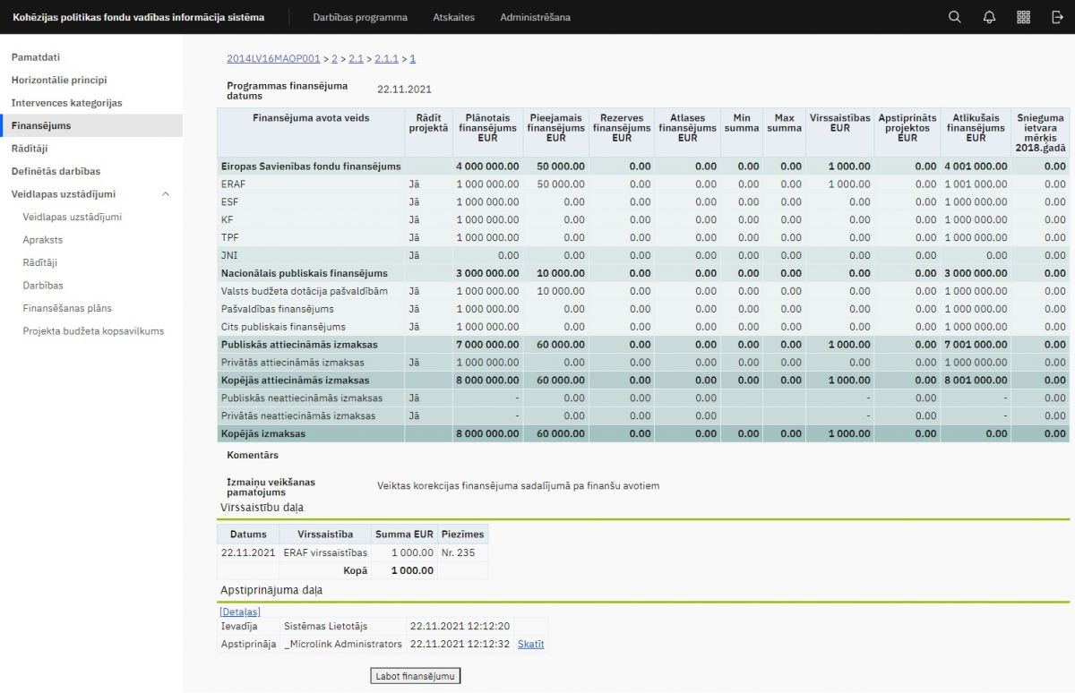Open the Skatīt link
The height and width of the screenshot is (693, 1075).
[530, 644]
